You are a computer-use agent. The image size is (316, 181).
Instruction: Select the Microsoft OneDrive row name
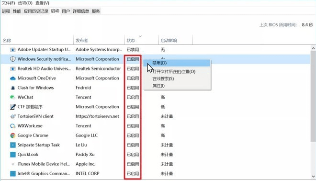coord(37,78)
